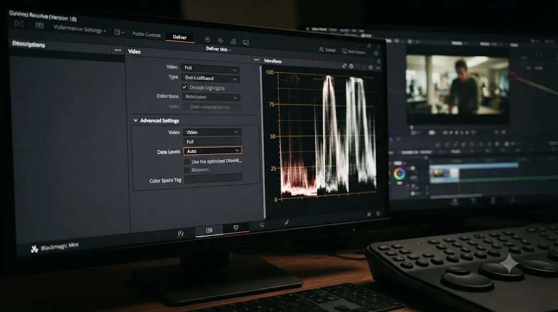Click the rocket icon in the bottom bar
This screenshot has height=312, width=558.
tap(287, 222)
